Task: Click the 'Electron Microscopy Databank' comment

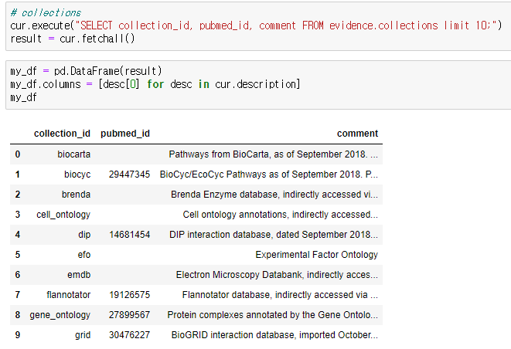Action: [x=277, y=275]
